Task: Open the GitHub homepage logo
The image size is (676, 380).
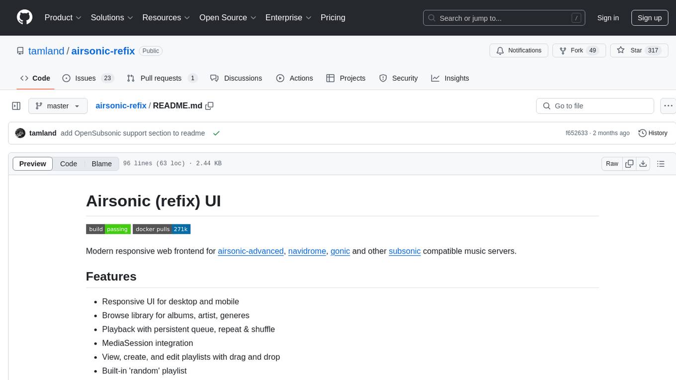Action: (x=24, y=17)
